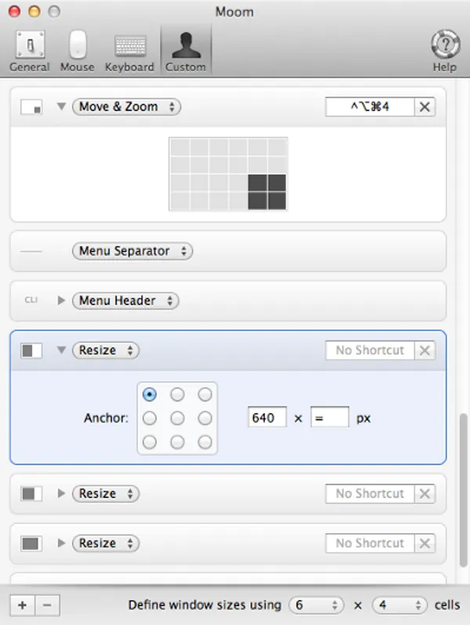This screenshot has width=470, height=625.
Task: Select the bottom-right anchor radio button
Action: (204, 442)
